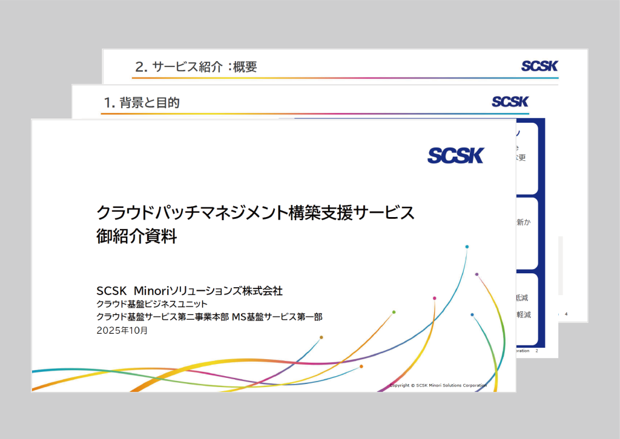Image resolution: width=620 pixels, height=439 pixels.
Task: Select the back slide titled 2. サービス紹介：概要
Action: click(196, 67)
